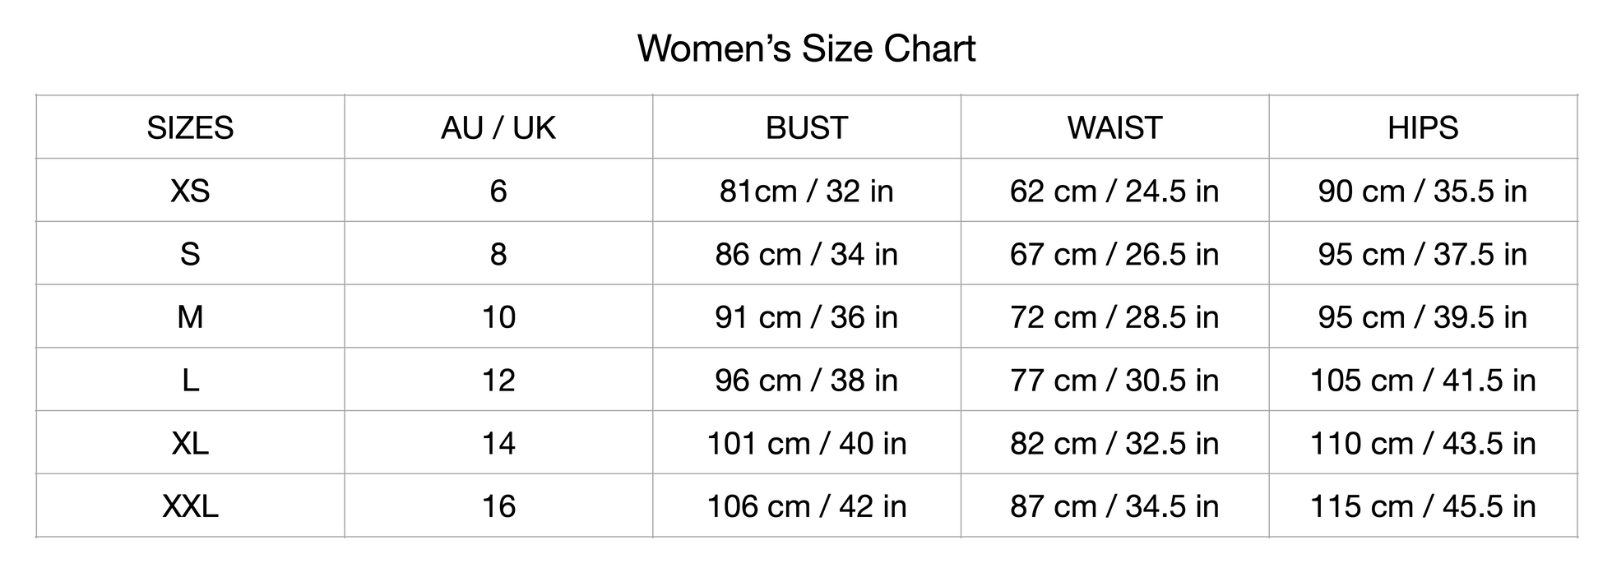Select the 62 cm / 24.5 in waist cell
The image size is (1612, 577).
(1114, 191)
